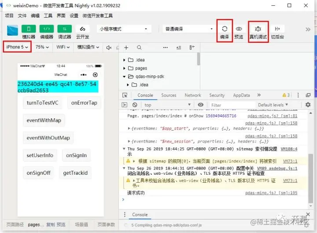This screenshot has height=233, width=317.
Task: Open the 工具 menu
Action: (x=48, y=15)
